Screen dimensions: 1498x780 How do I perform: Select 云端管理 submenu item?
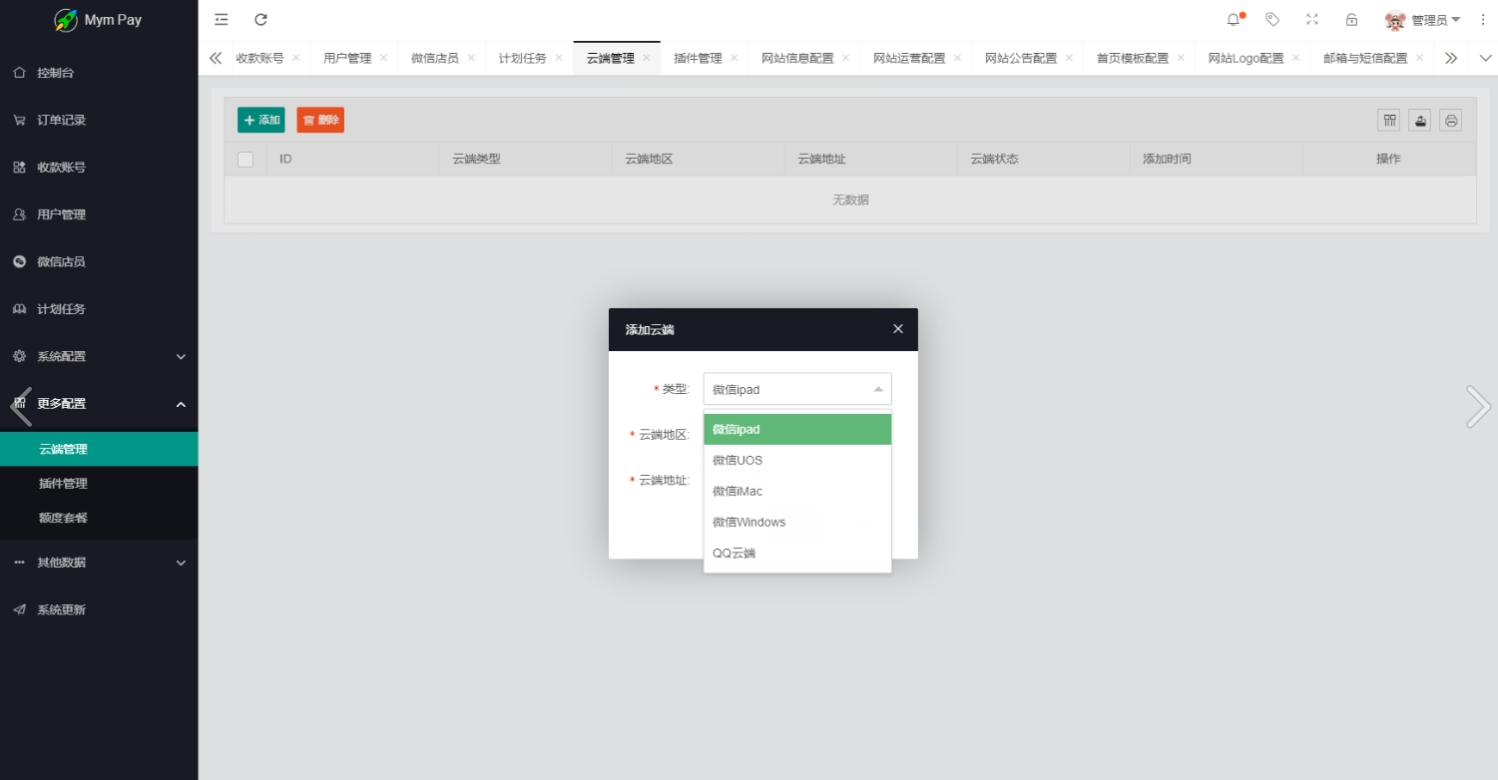(99, 449)
